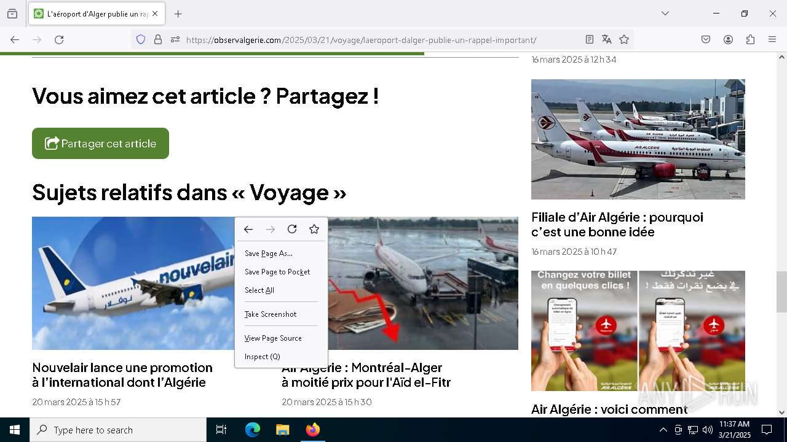Open Task View on taskbar

click(221, 430)
